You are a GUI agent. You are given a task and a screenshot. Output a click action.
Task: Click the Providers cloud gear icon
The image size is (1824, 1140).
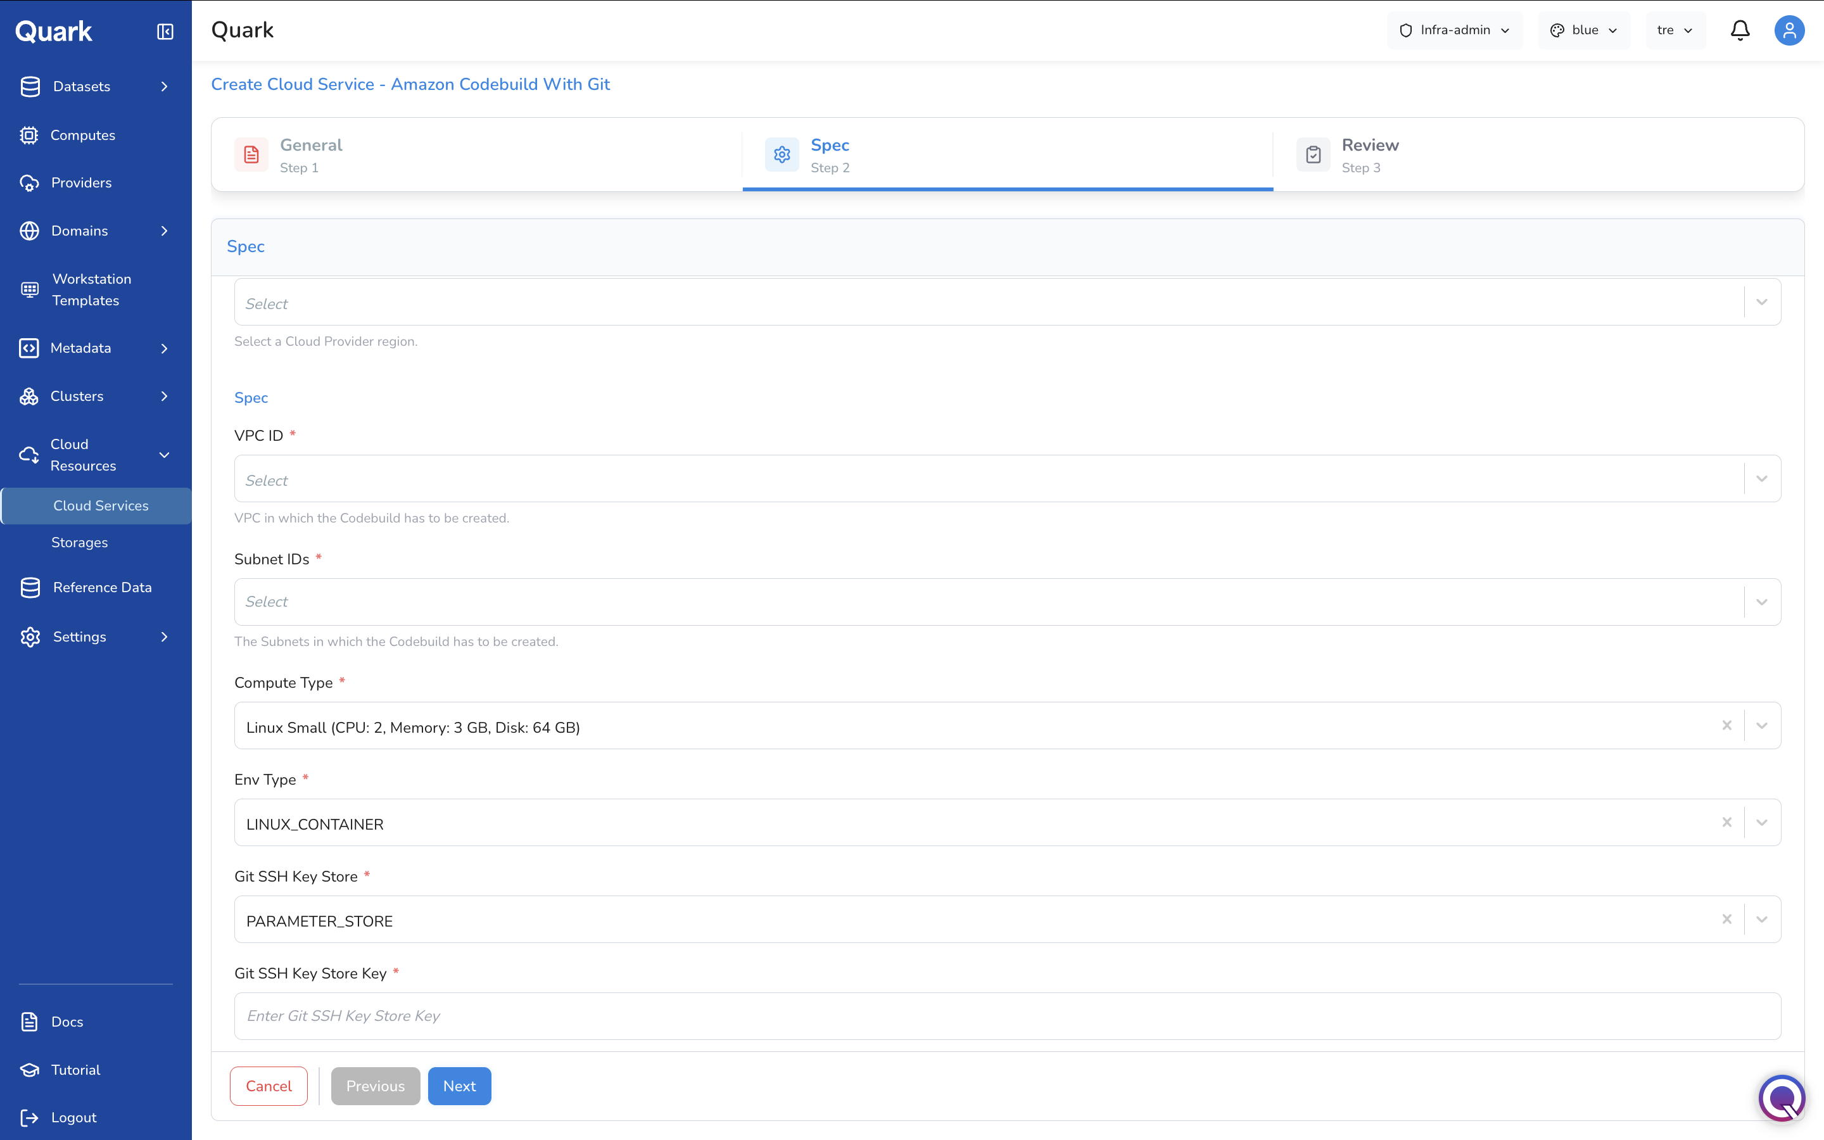[28, 183]
